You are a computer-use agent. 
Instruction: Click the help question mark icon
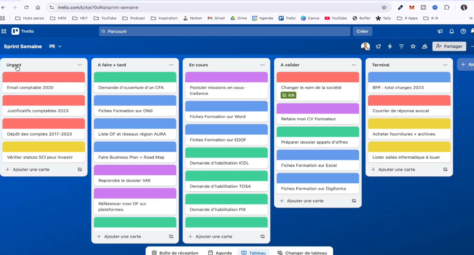tap(463, 31)
